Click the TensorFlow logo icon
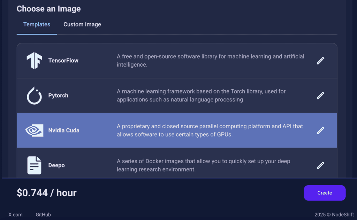The width and height of the screenshot is (357, 220). (x=35, y=61)
